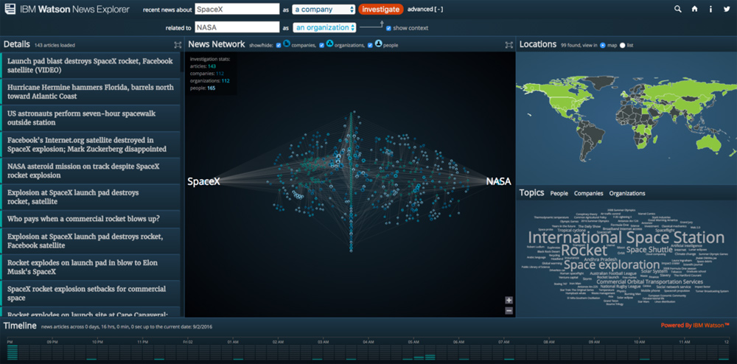This screenshot has height=364, width=737.
Task: Open article 'Hurricane Hermine hammers Florida'
Action: [x=90, y=91]
